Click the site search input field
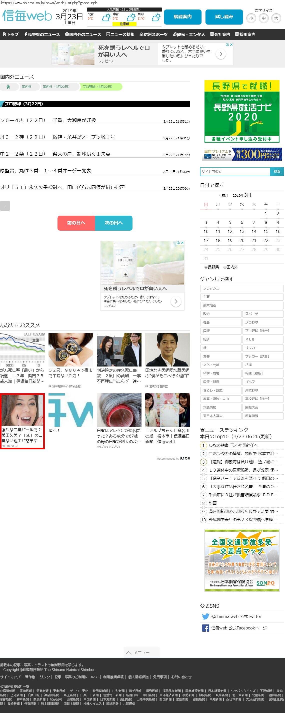The image size is (285, 713). (x=235, y=171)
